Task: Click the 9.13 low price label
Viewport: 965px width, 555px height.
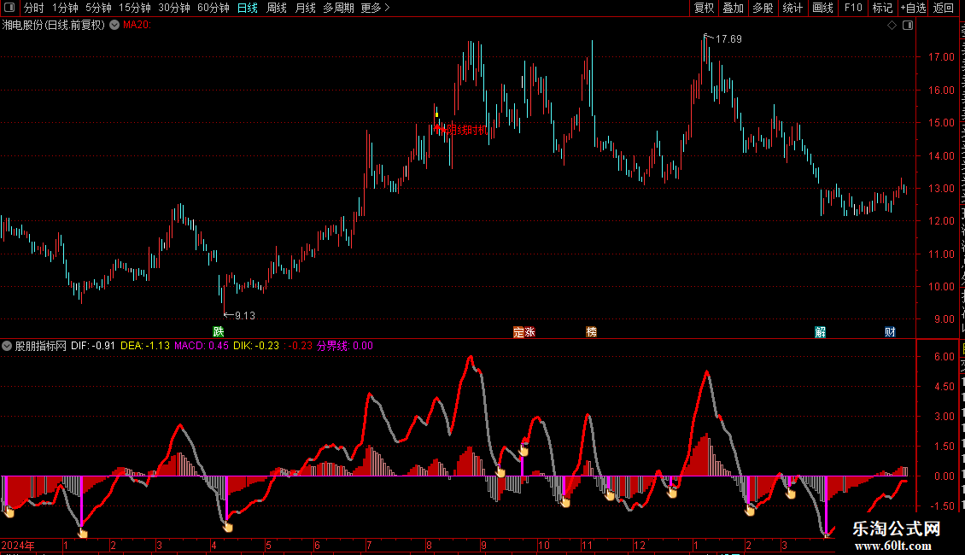Action: 245,316
